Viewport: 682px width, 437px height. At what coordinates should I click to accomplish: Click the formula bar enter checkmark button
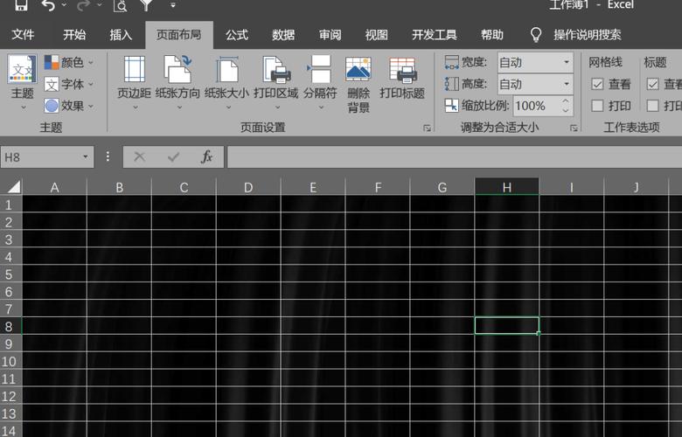click(x=173, y=157)
